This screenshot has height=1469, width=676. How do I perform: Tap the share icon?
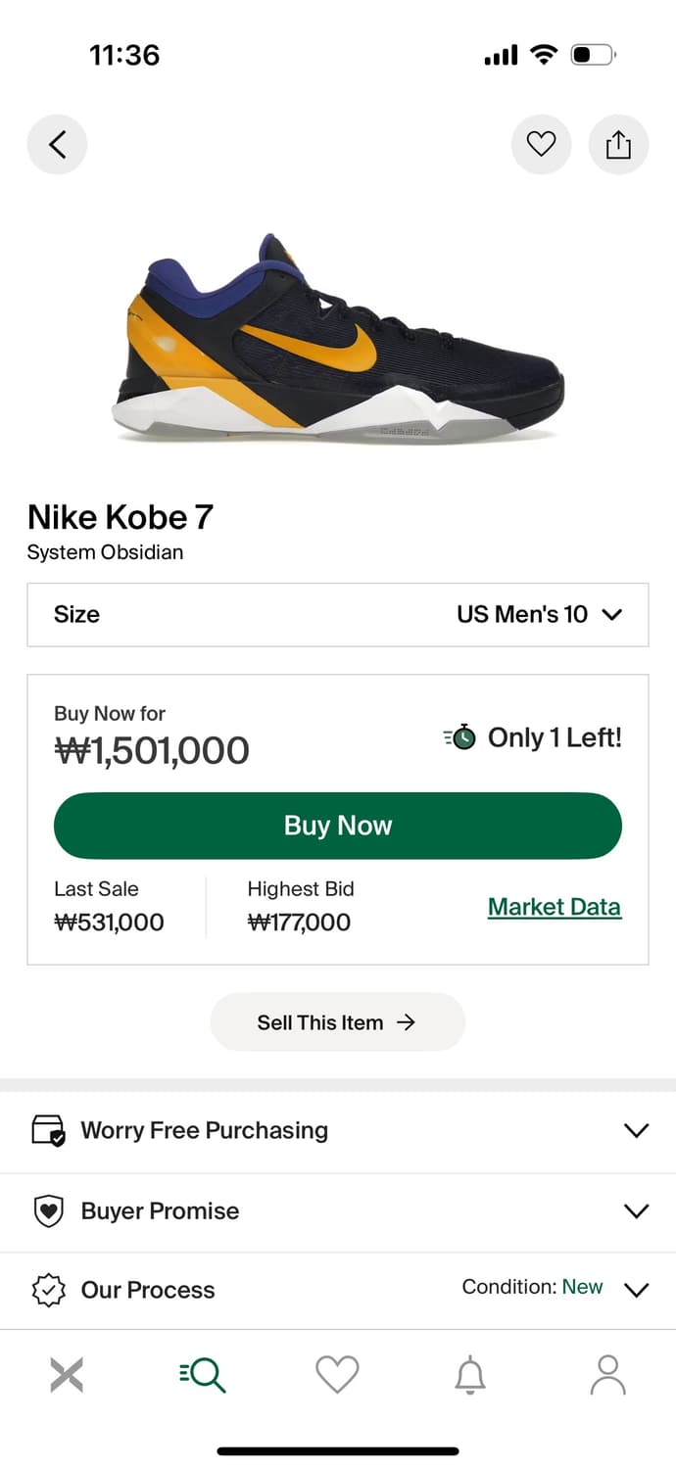[618, 145]
